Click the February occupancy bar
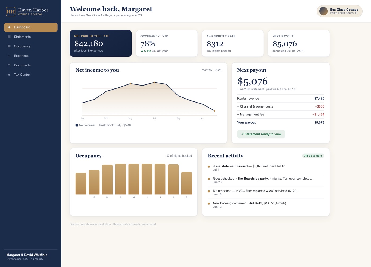Image resolution: width=371 pixels, height=267 pixels. pyautogui.click(x=94, y=182)
